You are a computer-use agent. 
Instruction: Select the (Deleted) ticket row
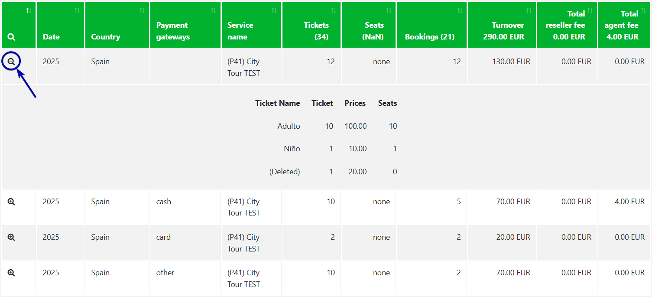pos(285,172)
